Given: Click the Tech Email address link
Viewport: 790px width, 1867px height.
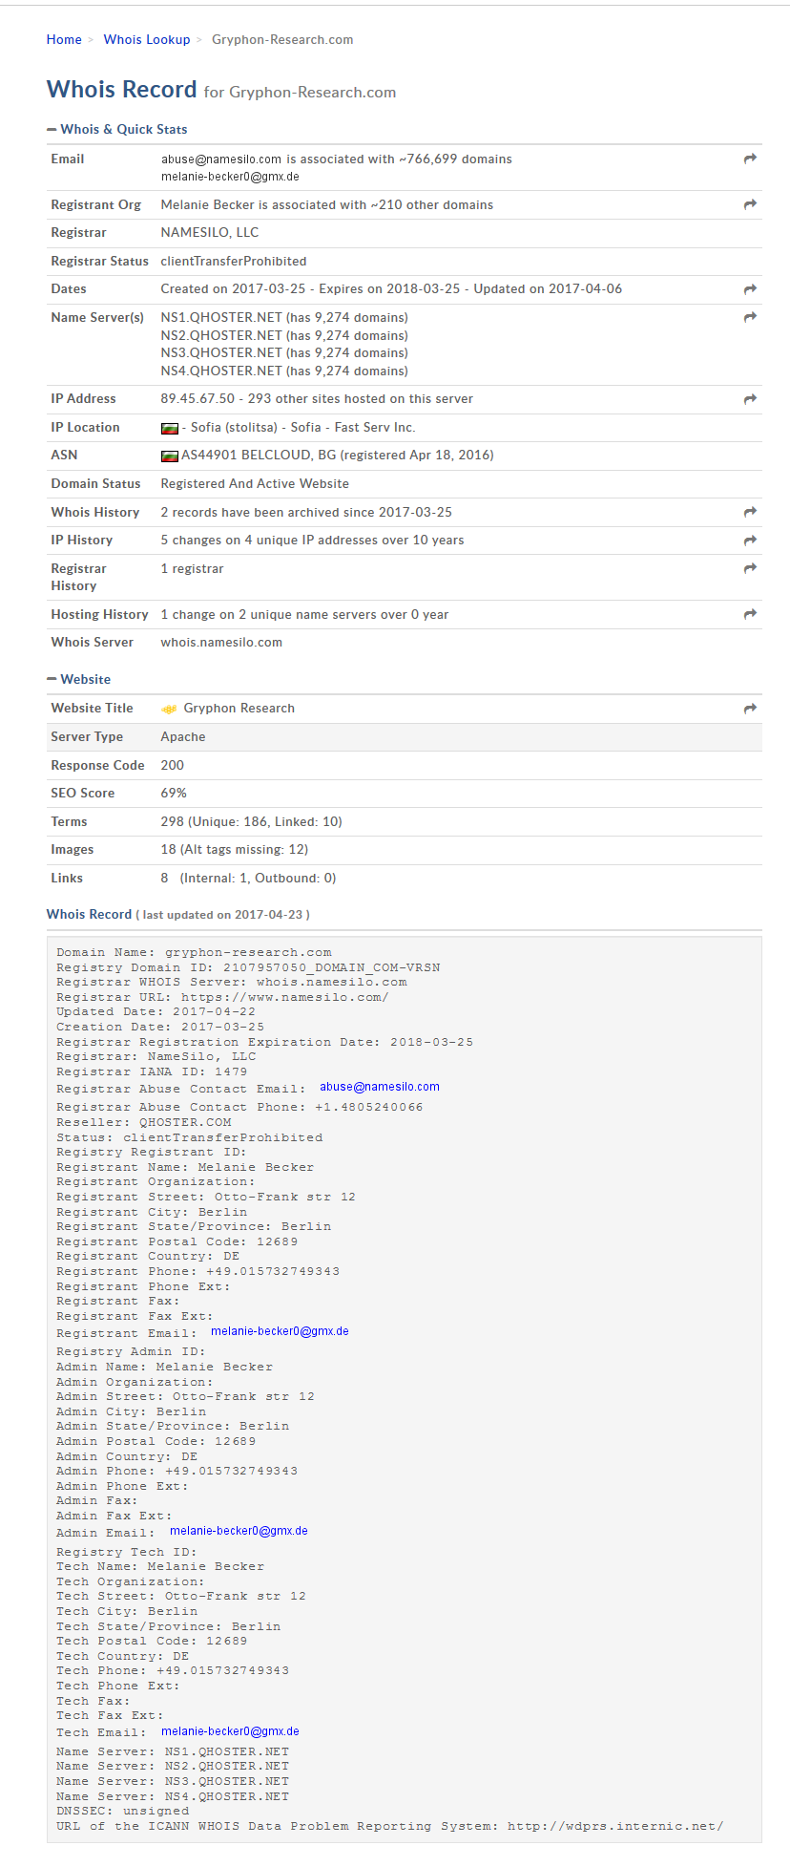Looking at the screenshot, I should coord(230,1731).
